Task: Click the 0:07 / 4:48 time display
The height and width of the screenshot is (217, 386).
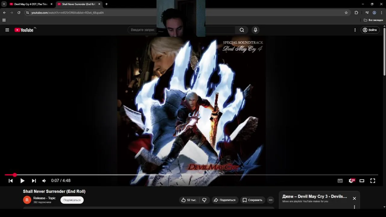Action: [61, 181]
